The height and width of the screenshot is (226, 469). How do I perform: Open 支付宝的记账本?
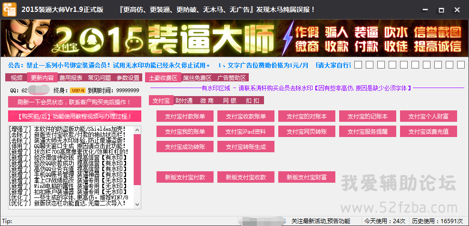(x=368, y=116)
